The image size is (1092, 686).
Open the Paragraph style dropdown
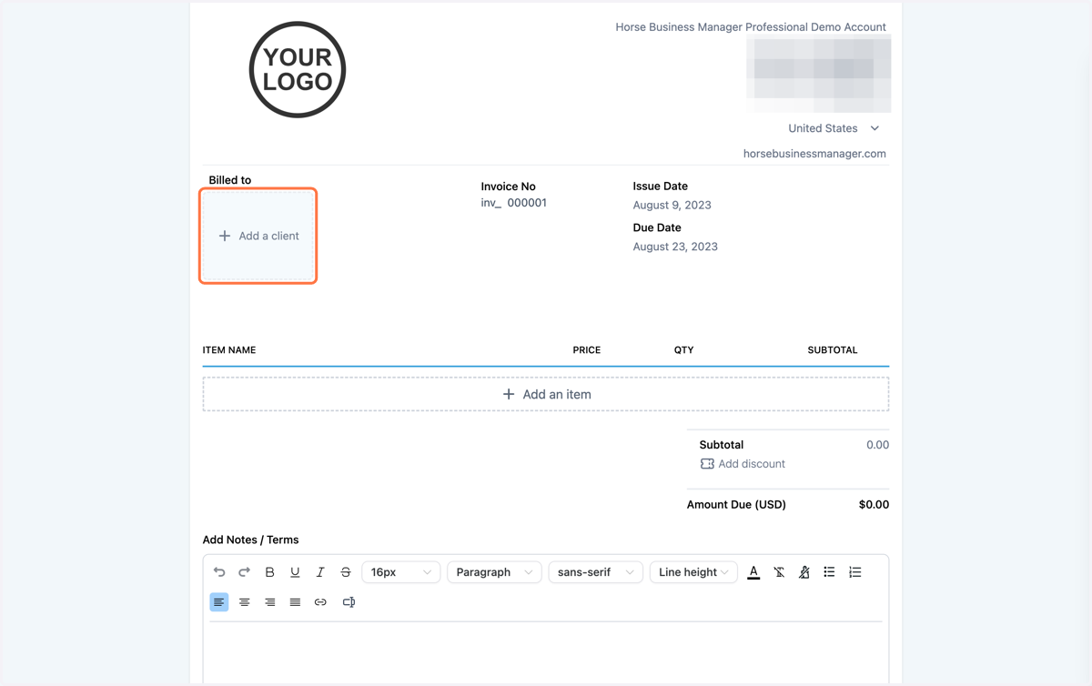[494, 572]
